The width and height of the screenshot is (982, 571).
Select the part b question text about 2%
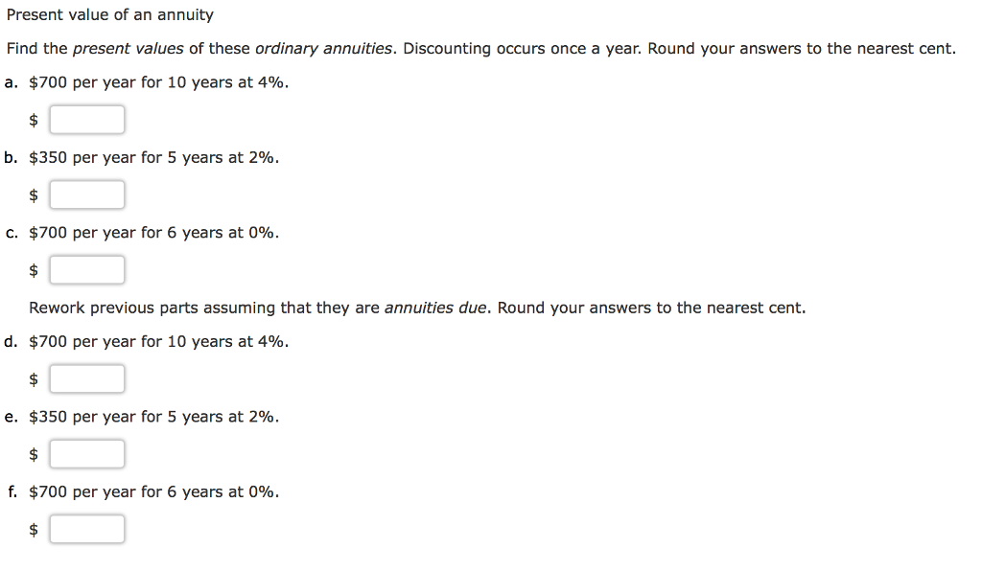(153, 157)
